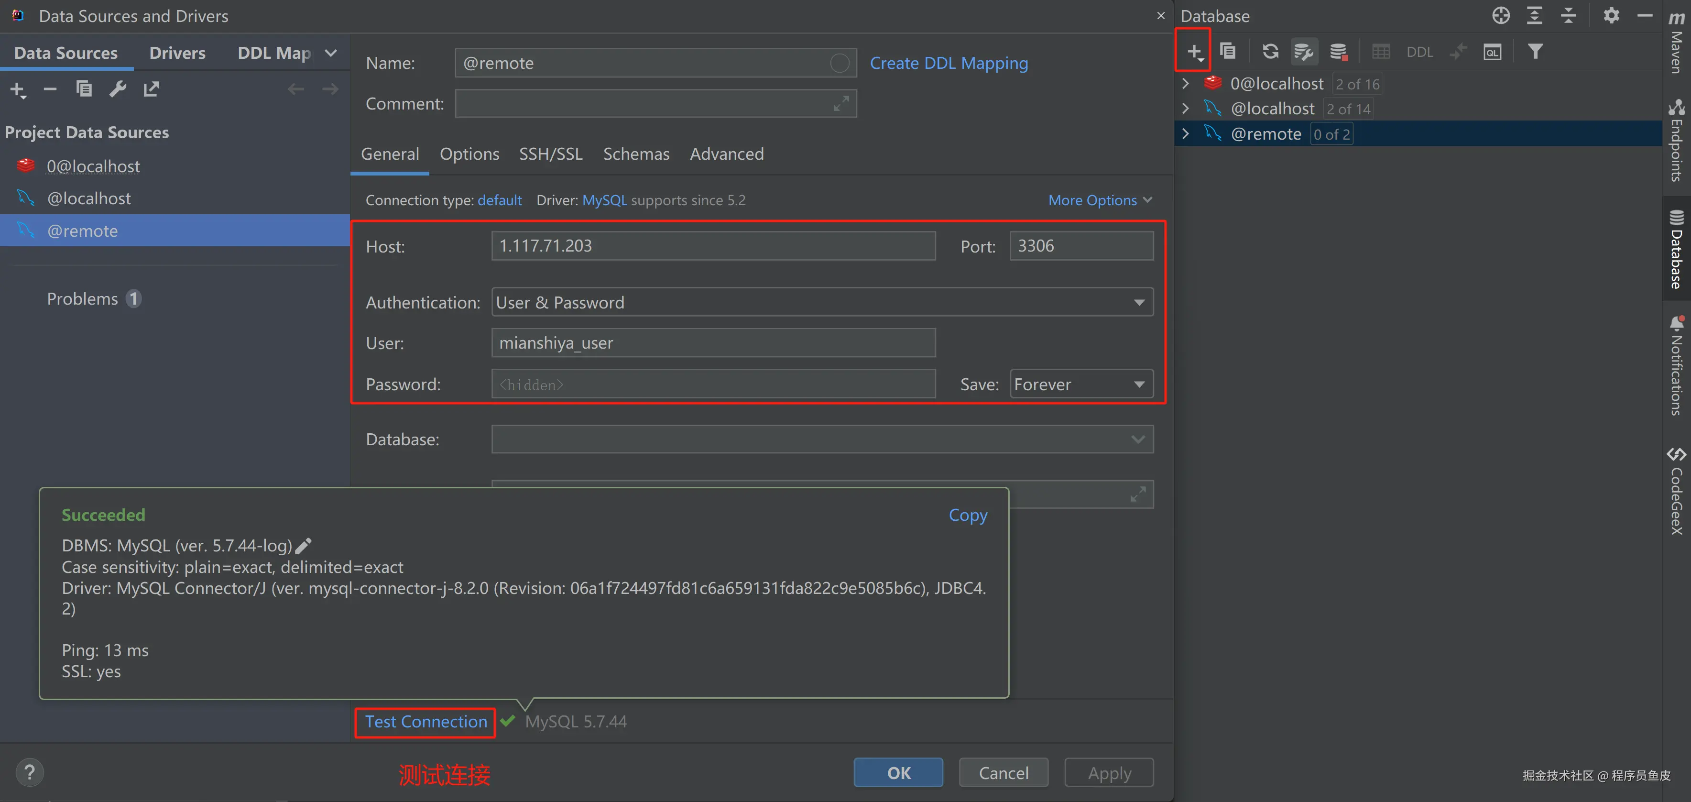The height and width of the screenshot is (802, 1691).
Task: Click the filter funnel icon in the Database toolbar
Action: (x=1535, y=51)
